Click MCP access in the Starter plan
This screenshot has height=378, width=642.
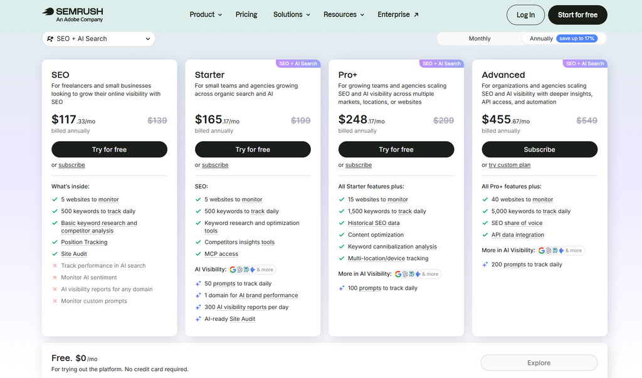tap(221, 254)
